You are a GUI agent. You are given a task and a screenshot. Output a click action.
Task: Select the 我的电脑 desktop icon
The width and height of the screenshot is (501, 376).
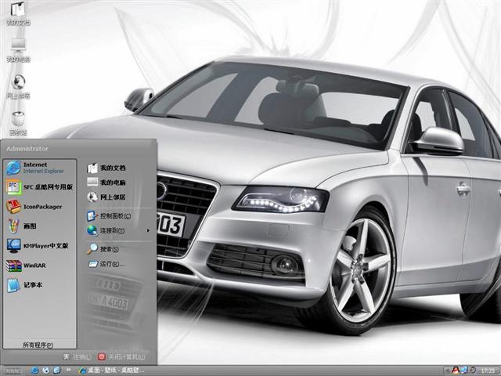click(18, 47)
